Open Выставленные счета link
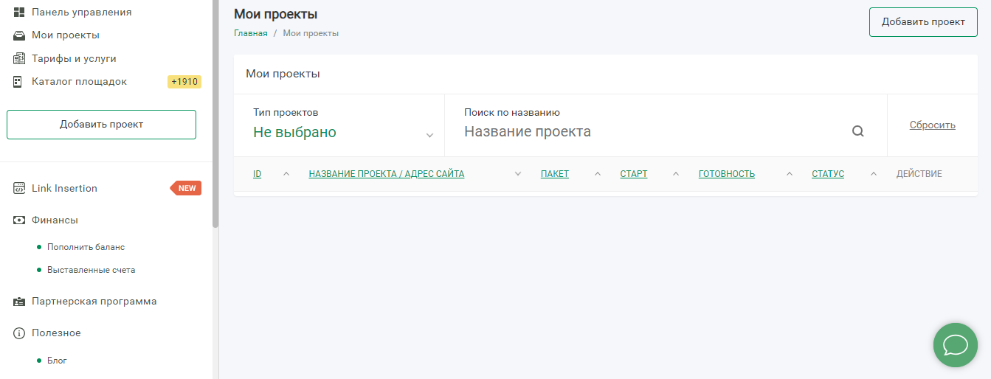This screenshot has height=379, width=991. (91, 270)
